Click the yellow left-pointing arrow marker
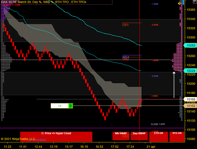Viewport: 197px width, 149px height. click(180, 3)
